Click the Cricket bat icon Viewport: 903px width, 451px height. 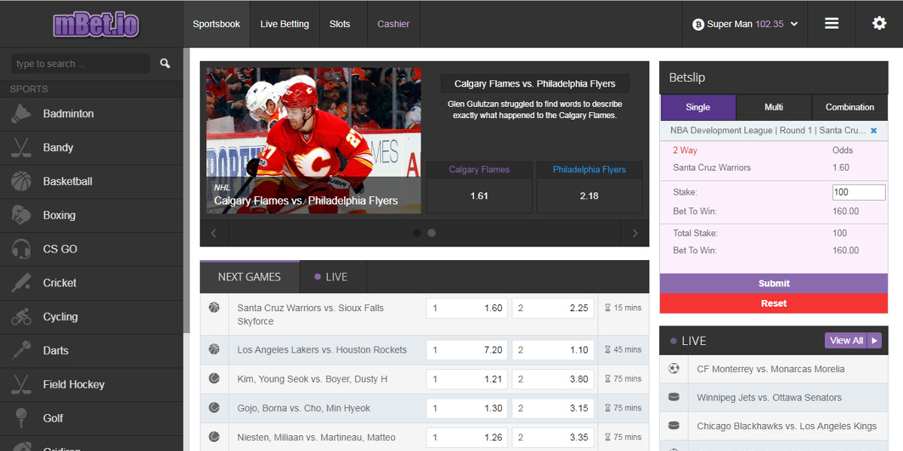point(21,283)
